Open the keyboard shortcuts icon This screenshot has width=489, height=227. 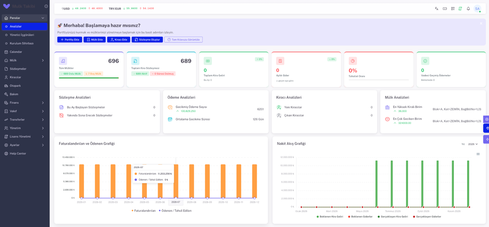445,9
